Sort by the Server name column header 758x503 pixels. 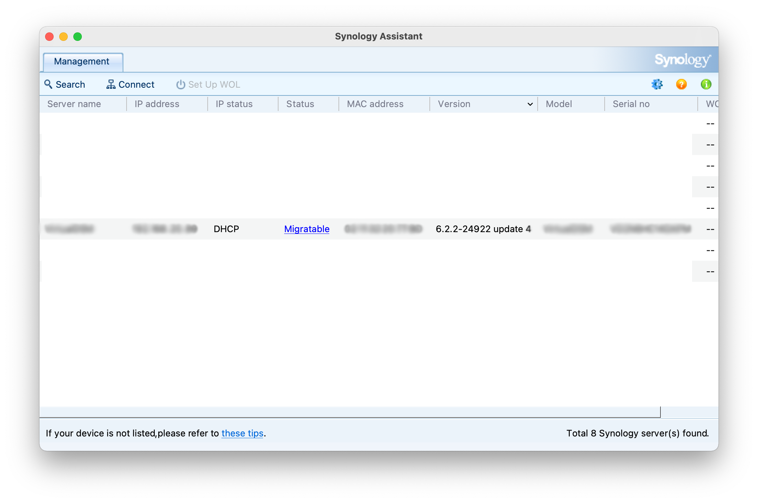click(x=83, y=104)
